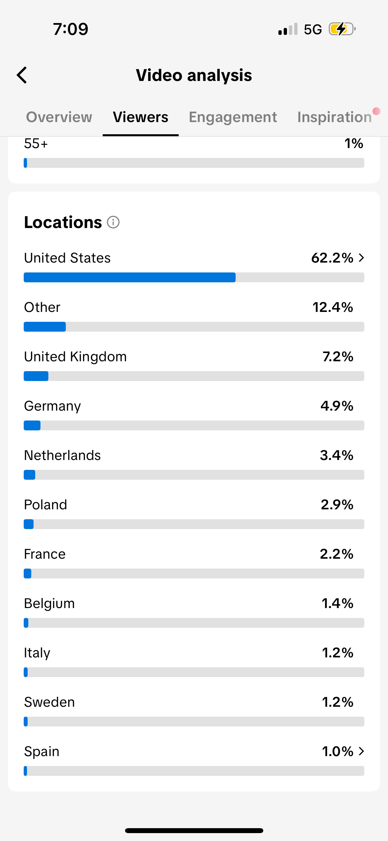Open the Engagement tab
The height and width of the screenshot is (841, 388).
pos(233,117)
